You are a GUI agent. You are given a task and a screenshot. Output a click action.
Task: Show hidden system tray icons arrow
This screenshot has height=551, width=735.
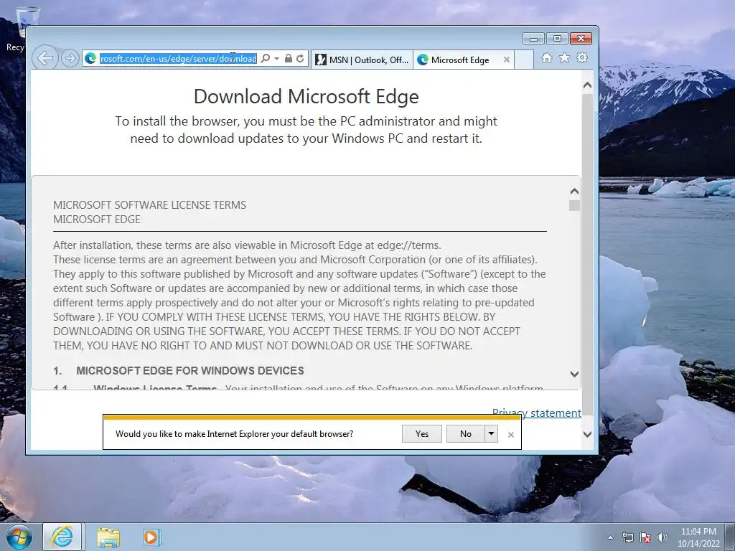coord(610,537)
